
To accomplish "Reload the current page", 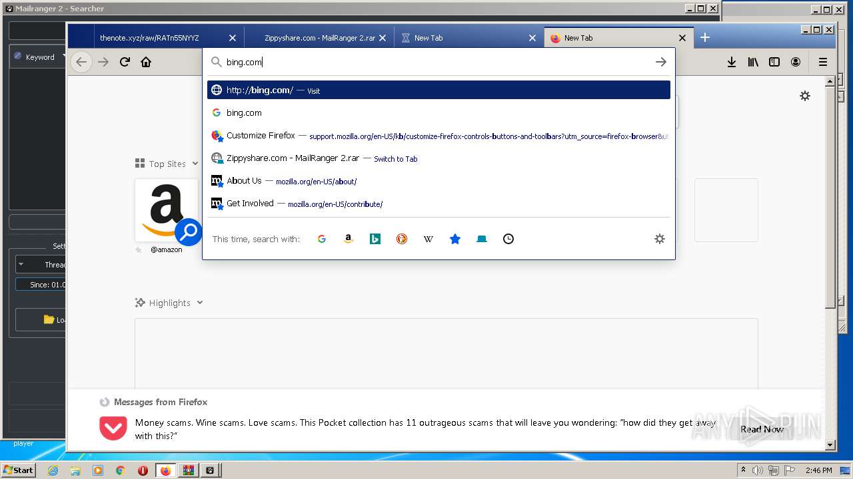I will 125,62.
